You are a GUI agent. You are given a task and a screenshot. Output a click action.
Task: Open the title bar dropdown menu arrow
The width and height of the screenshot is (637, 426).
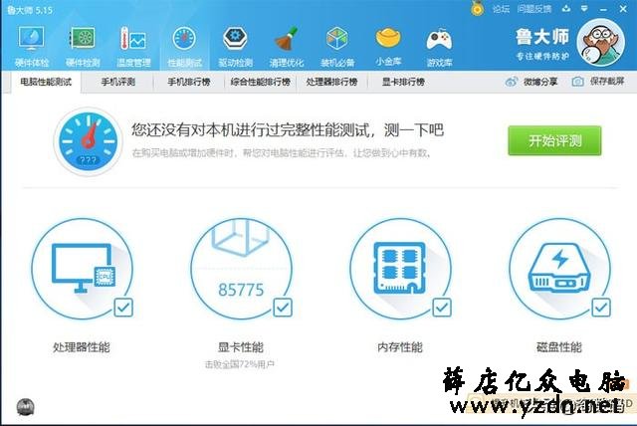[584, 9]
